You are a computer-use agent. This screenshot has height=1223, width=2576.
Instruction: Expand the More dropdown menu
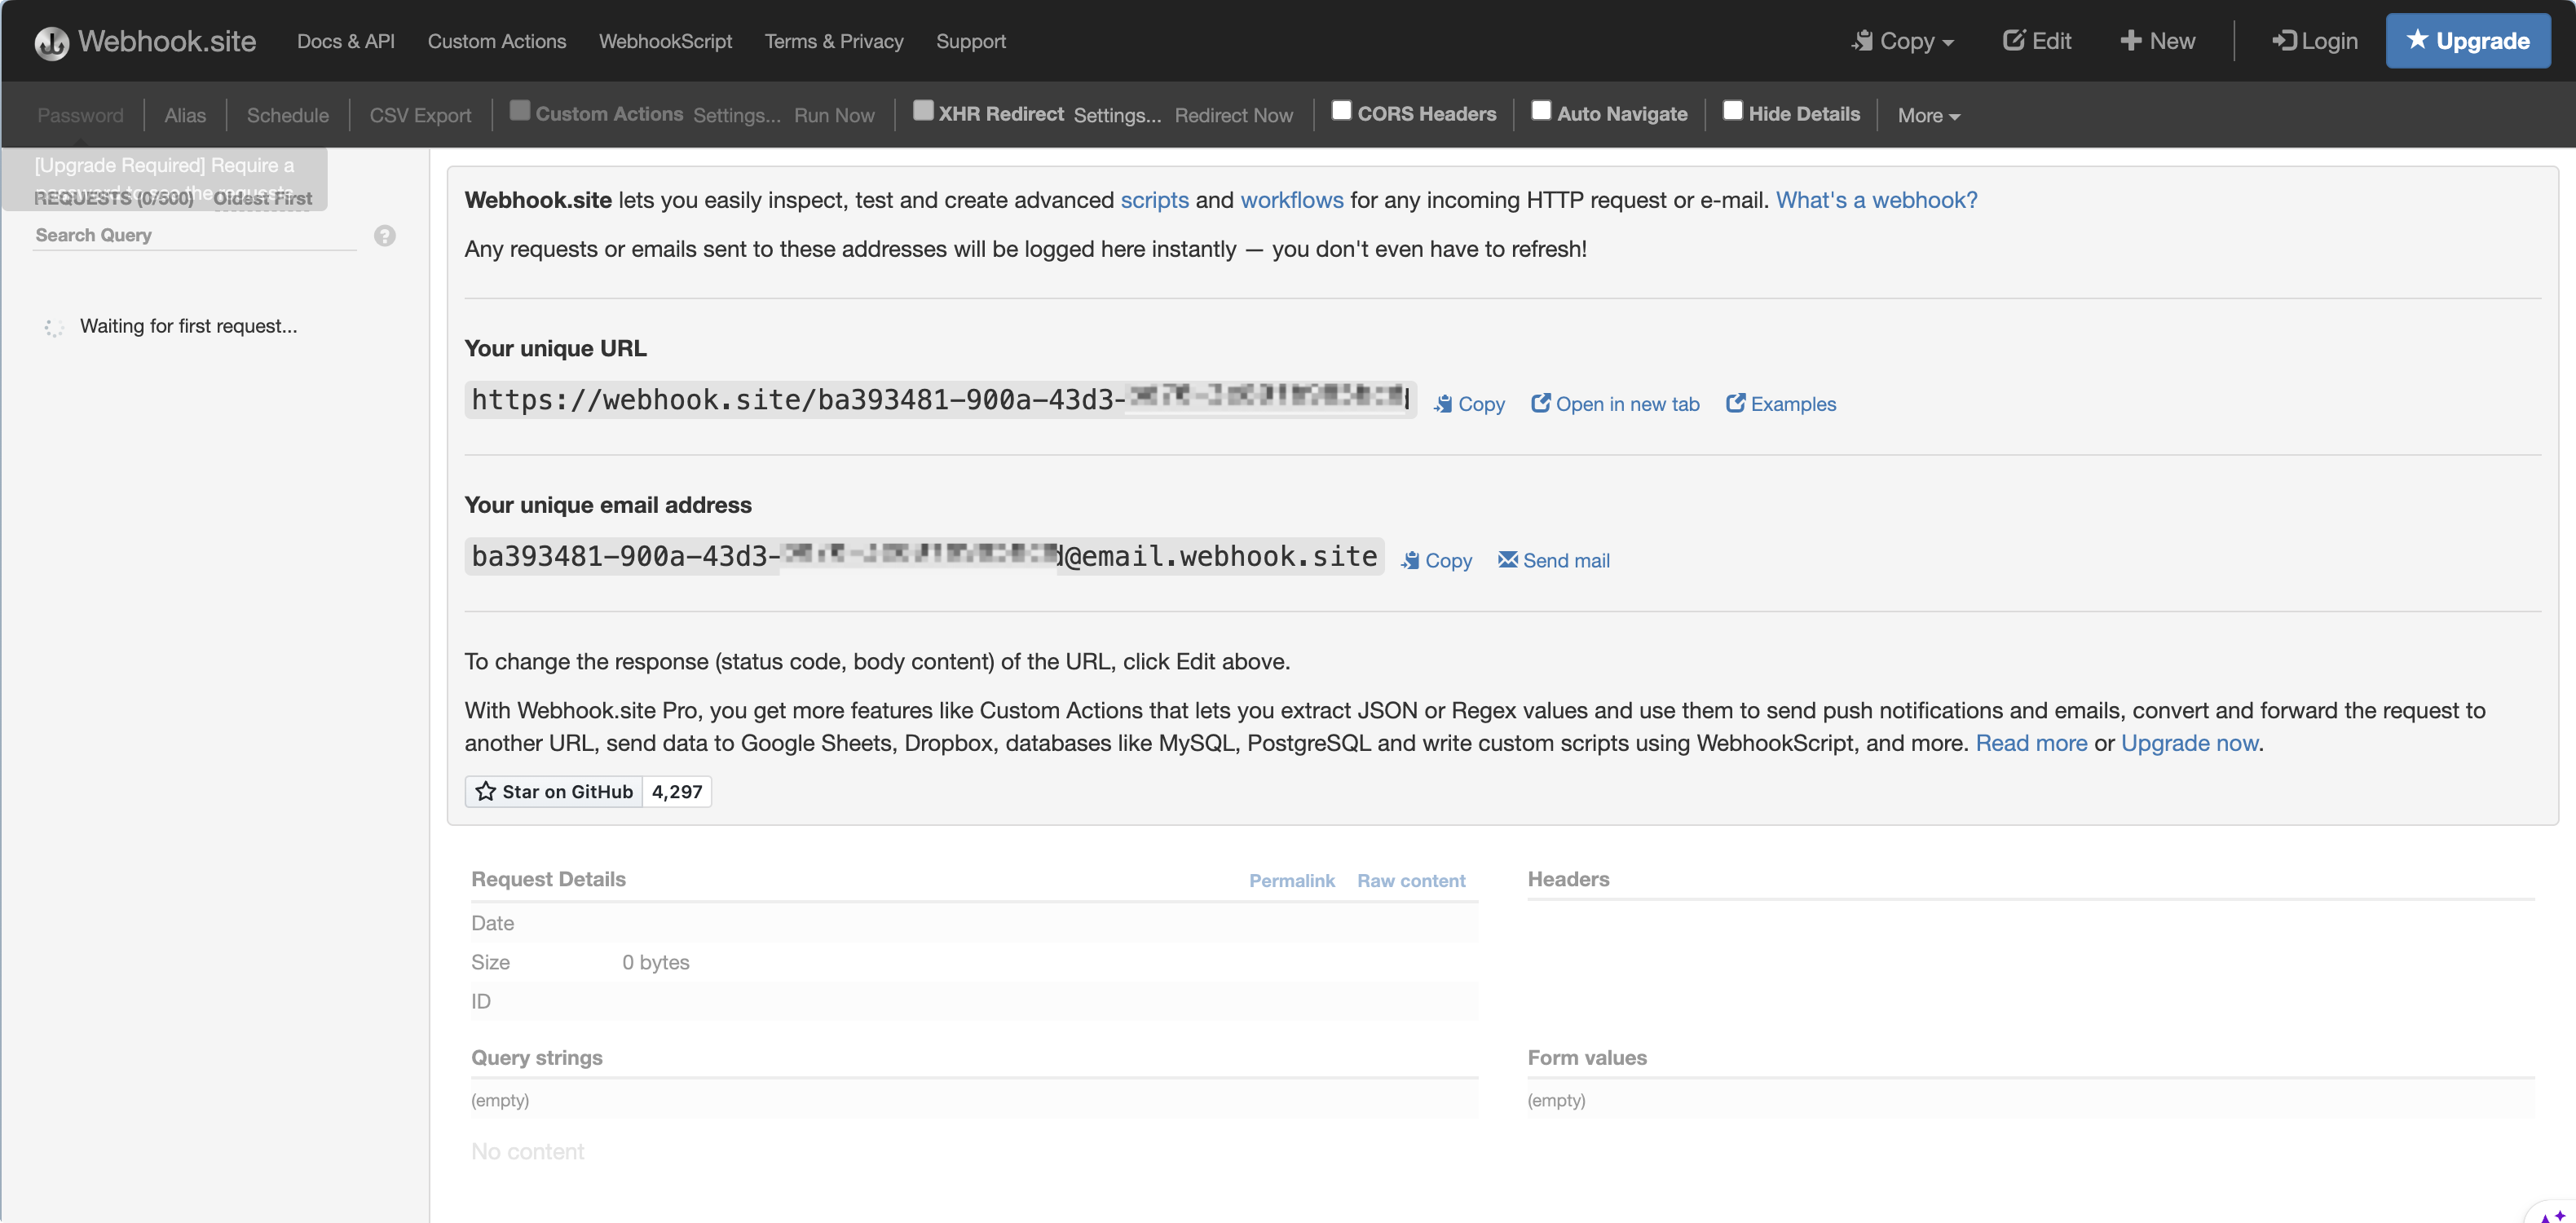point(1928,115)
